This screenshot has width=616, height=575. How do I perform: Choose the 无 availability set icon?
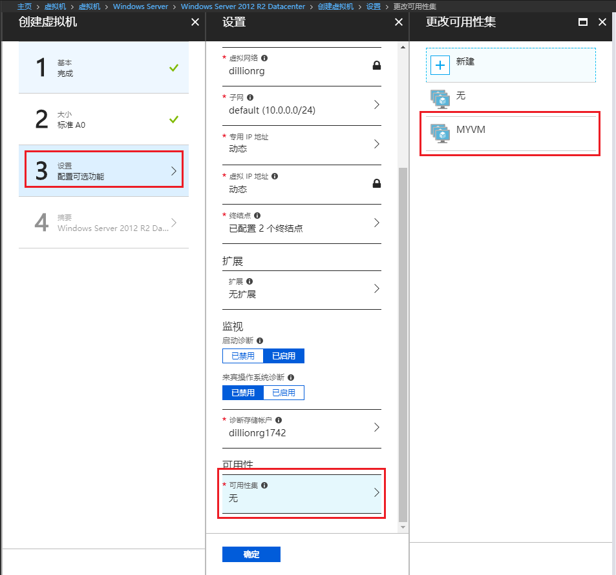click(x=440, y=99)
